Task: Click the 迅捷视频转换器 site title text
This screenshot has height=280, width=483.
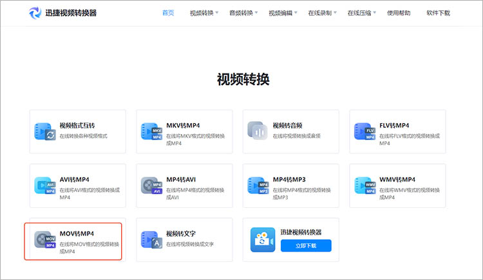Action: click(x=71, y=13)
